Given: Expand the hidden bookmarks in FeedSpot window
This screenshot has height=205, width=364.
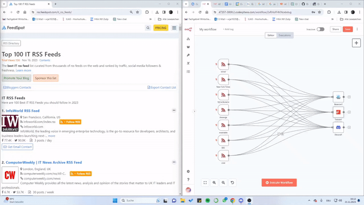Looking at the screenshot, I should pos(151,19).
